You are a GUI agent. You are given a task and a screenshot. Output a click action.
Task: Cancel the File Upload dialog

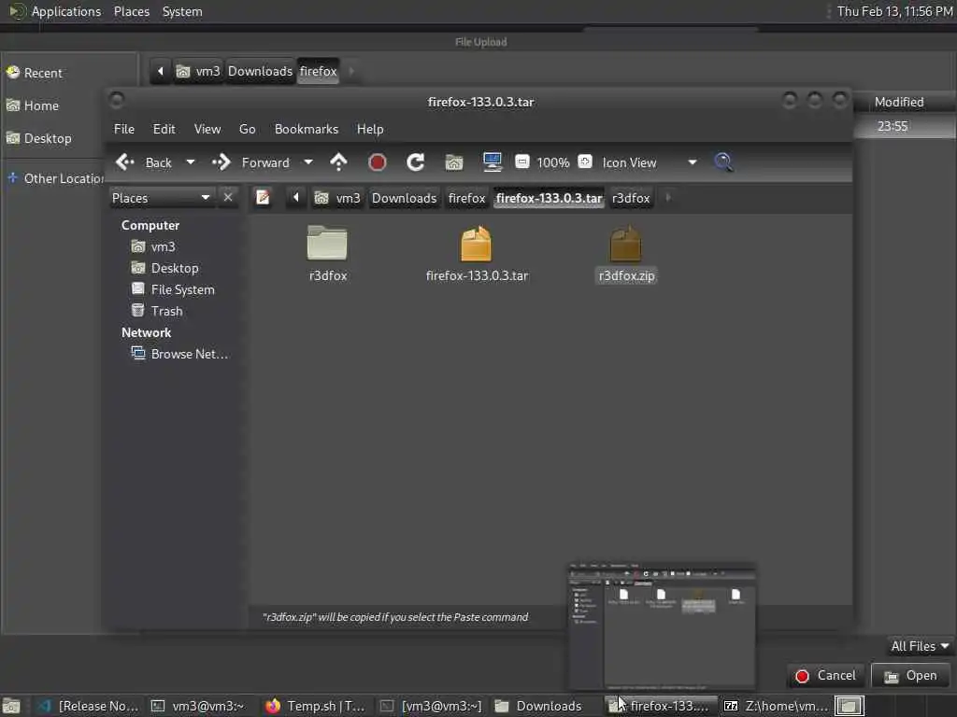(825, 676)
